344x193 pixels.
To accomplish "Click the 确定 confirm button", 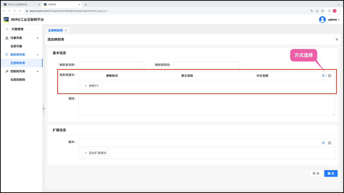I will tap(331, 174).
